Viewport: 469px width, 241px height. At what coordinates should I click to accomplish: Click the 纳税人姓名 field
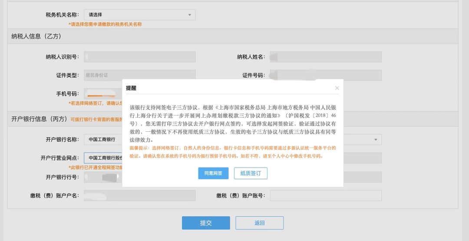326,57
